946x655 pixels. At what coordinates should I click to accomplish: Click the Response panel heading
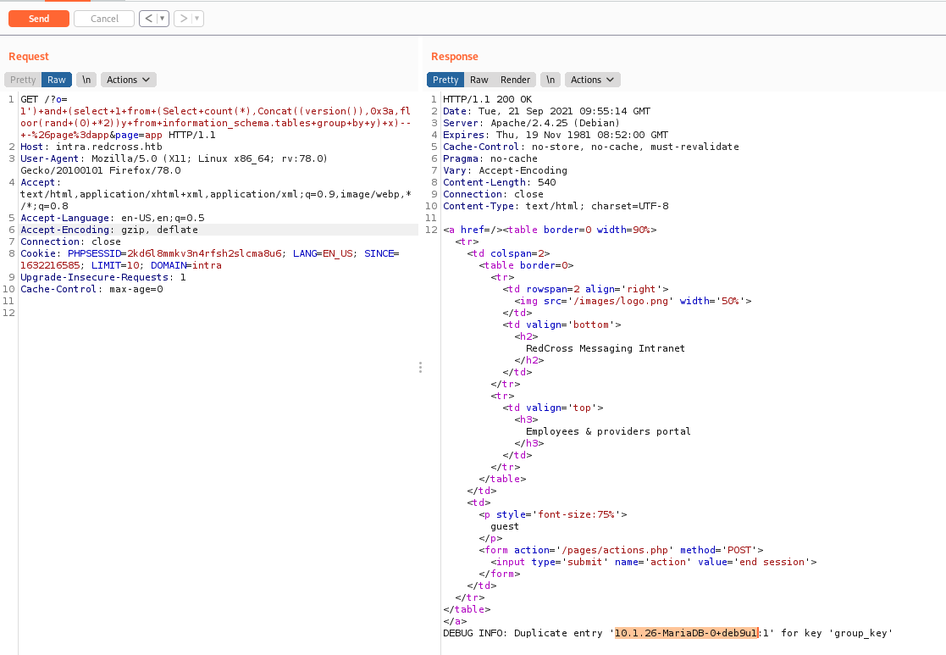(x=454, y=56)
